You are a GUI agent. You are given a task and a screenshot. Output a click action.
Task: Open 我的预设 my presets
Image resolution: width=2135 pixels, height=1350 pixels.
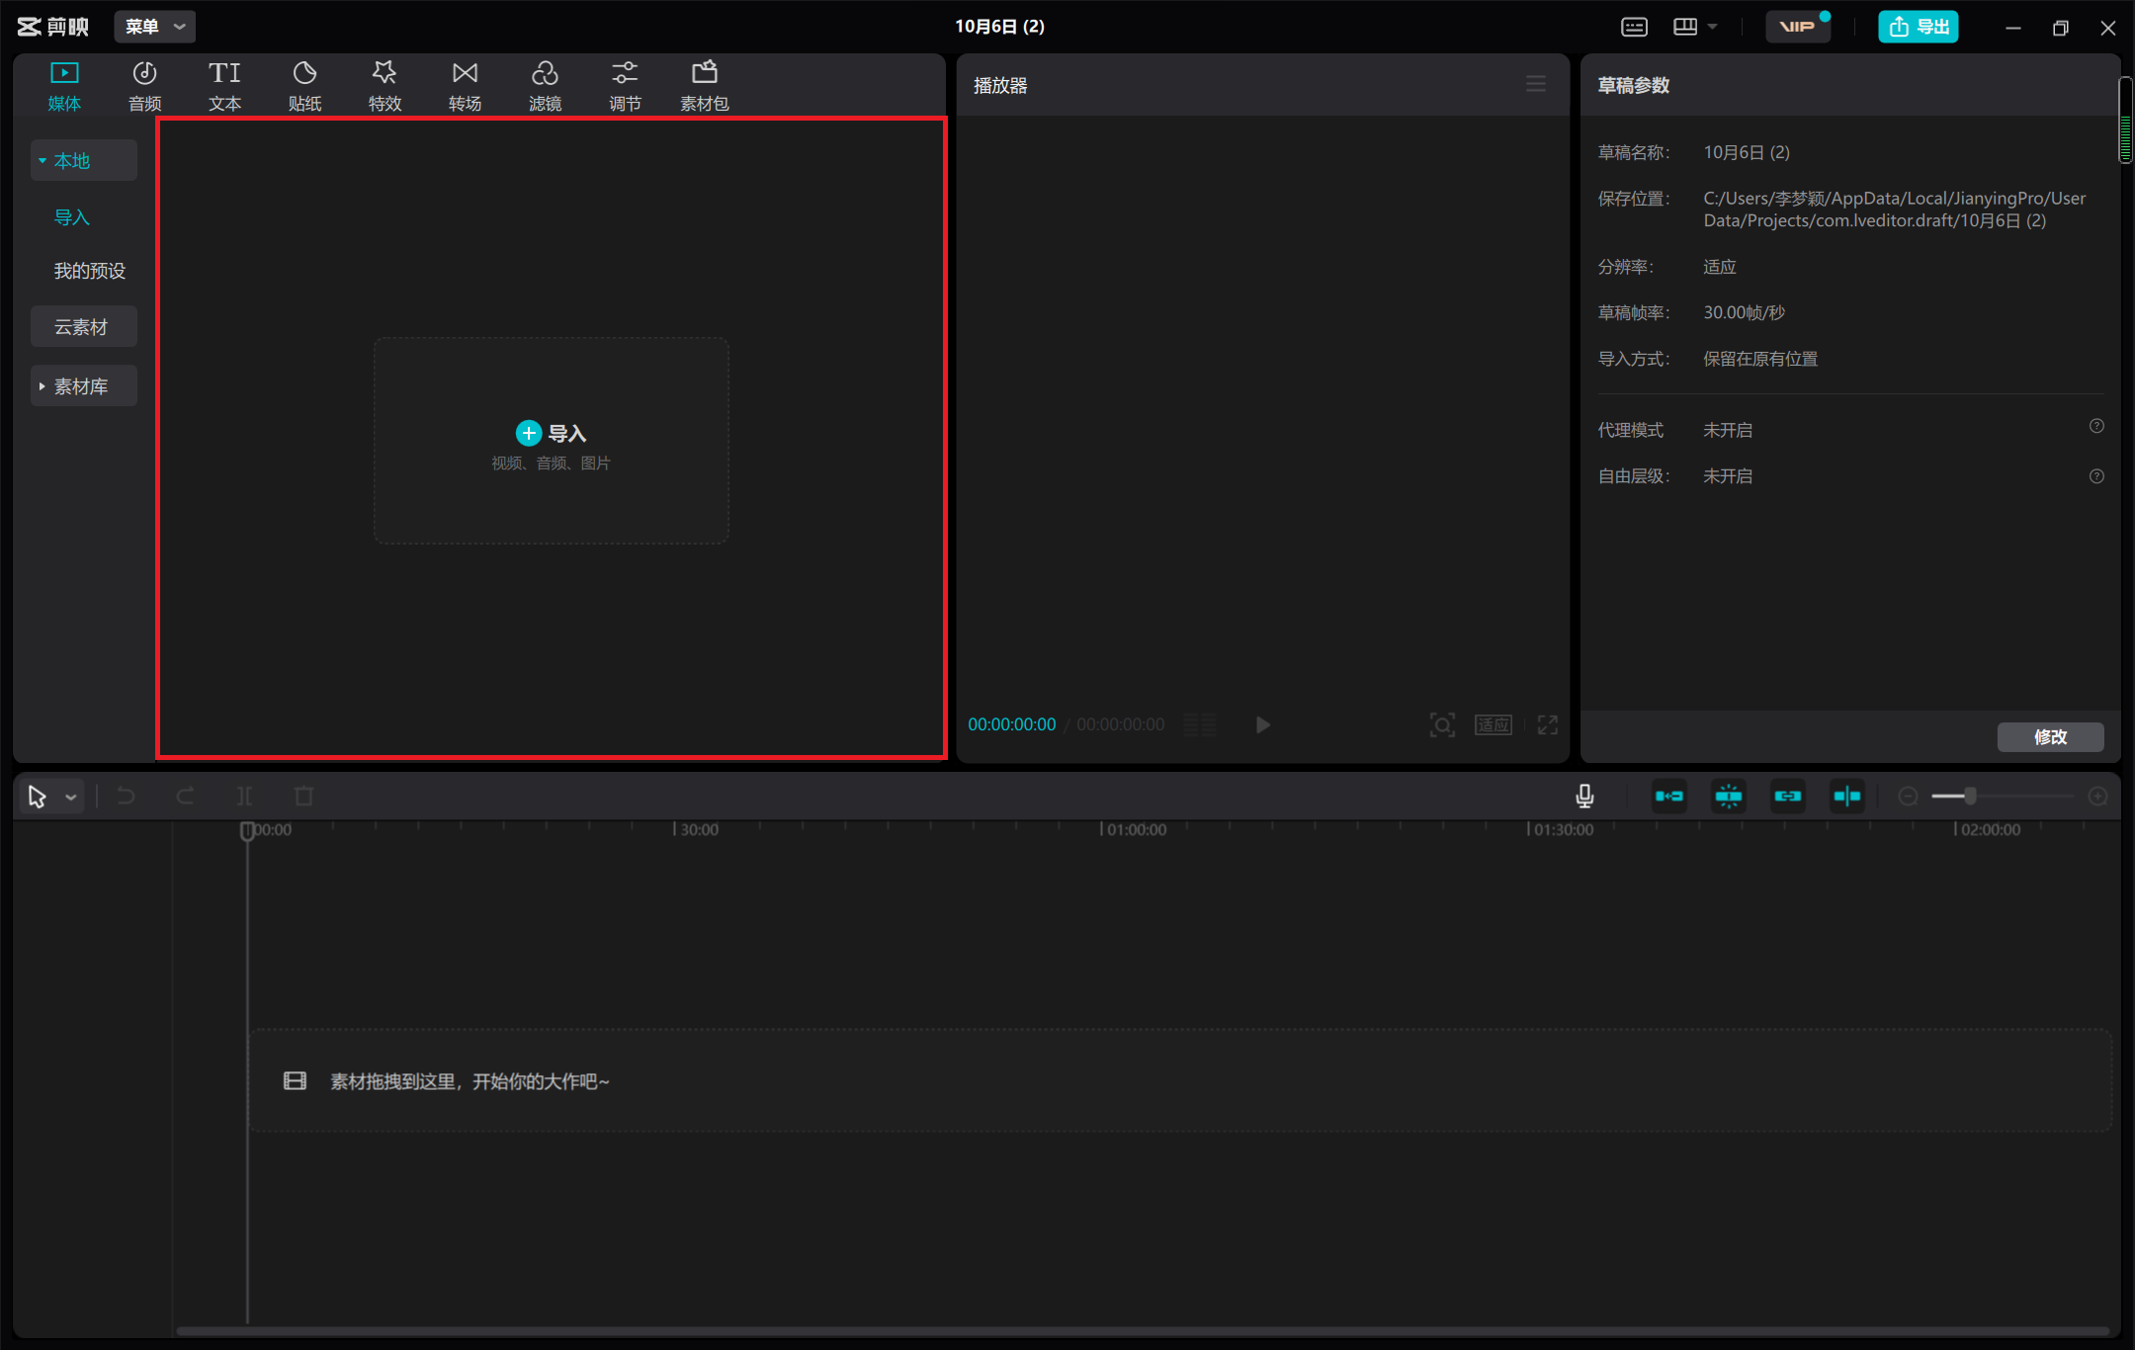pyautogui.click(x=90, y=271)
